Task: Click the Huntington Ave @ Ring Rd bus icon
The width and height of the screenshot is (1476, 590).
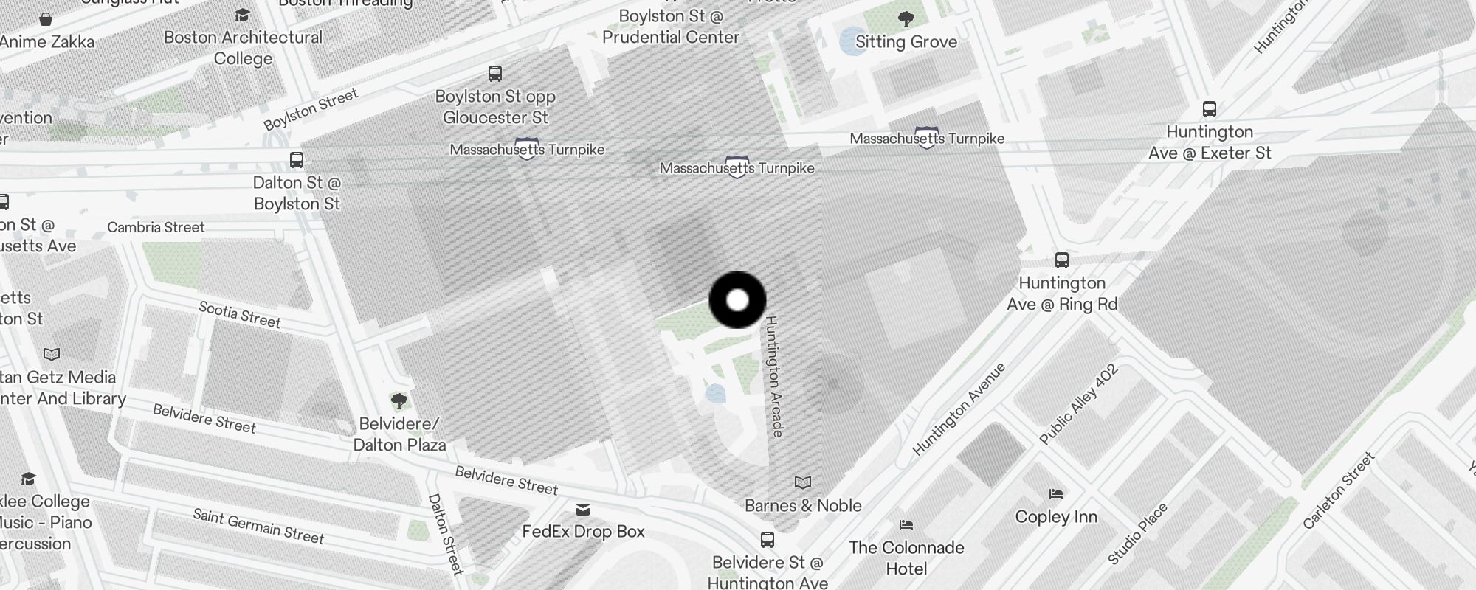Action: click(1062, 260)
